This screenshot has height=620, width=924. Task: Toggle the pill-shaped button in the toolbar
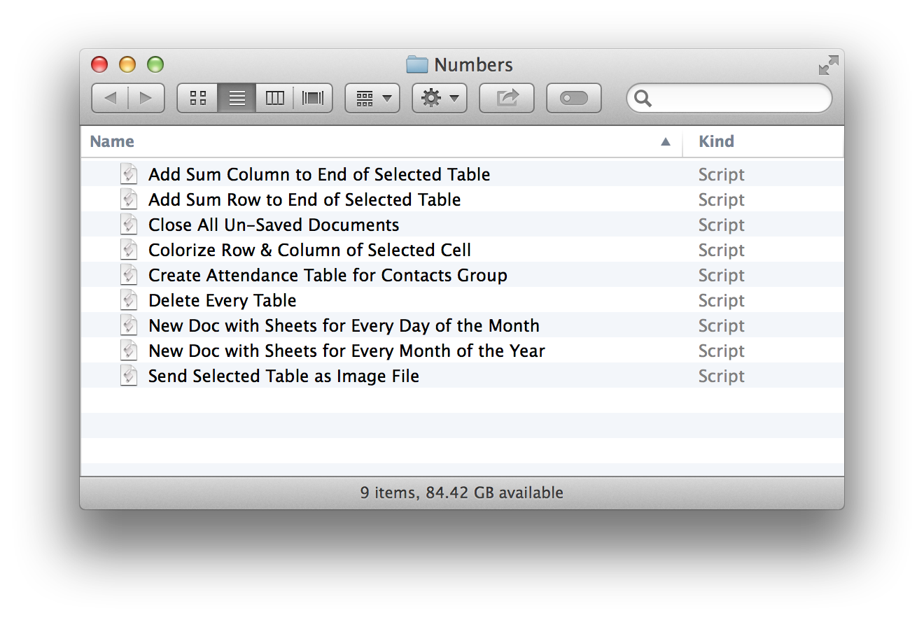click(x=573, y=98)
